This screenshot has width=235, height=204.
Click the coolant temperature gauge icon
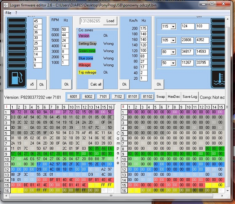coord(218,79)
